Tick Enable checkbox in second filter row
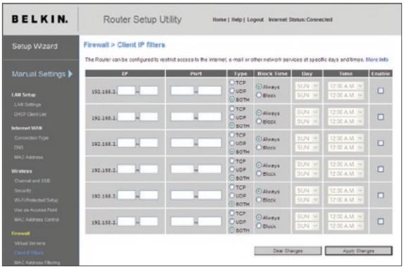Screen dimensions: 404x267 point(381,117)
